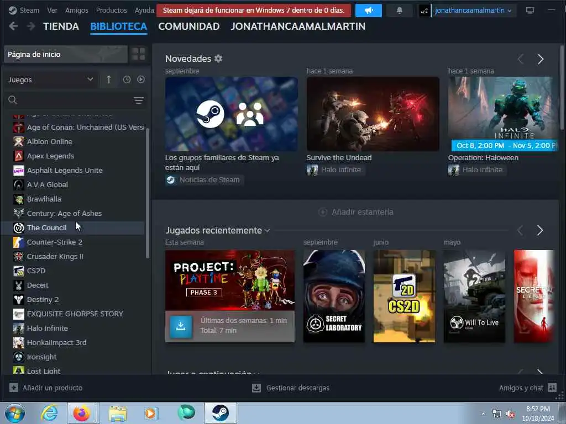Click the Gestionar descargas download icon

256,388
